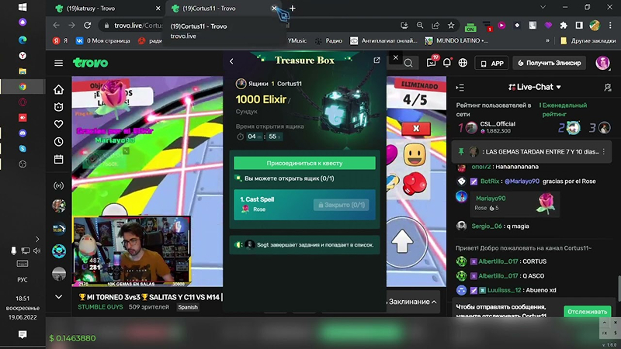Screen dimensions: 621x349
Task: Open Discord in Windows taskbar
Action: click(23, 133)
